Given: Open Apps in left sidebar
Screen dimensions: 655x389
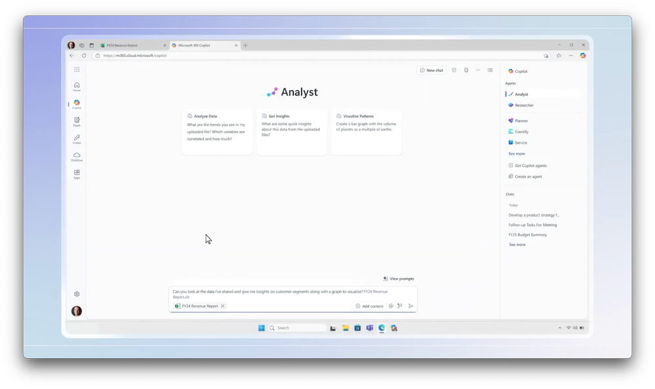Looking at the screenshot, I should [77, 174].
